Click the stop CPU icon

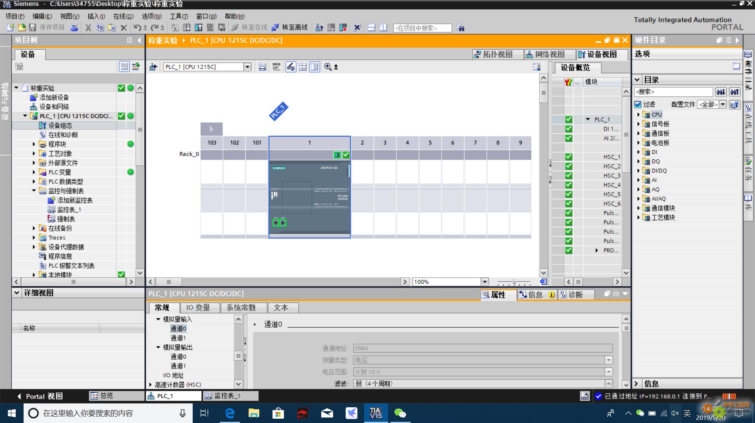pos(343,28)
